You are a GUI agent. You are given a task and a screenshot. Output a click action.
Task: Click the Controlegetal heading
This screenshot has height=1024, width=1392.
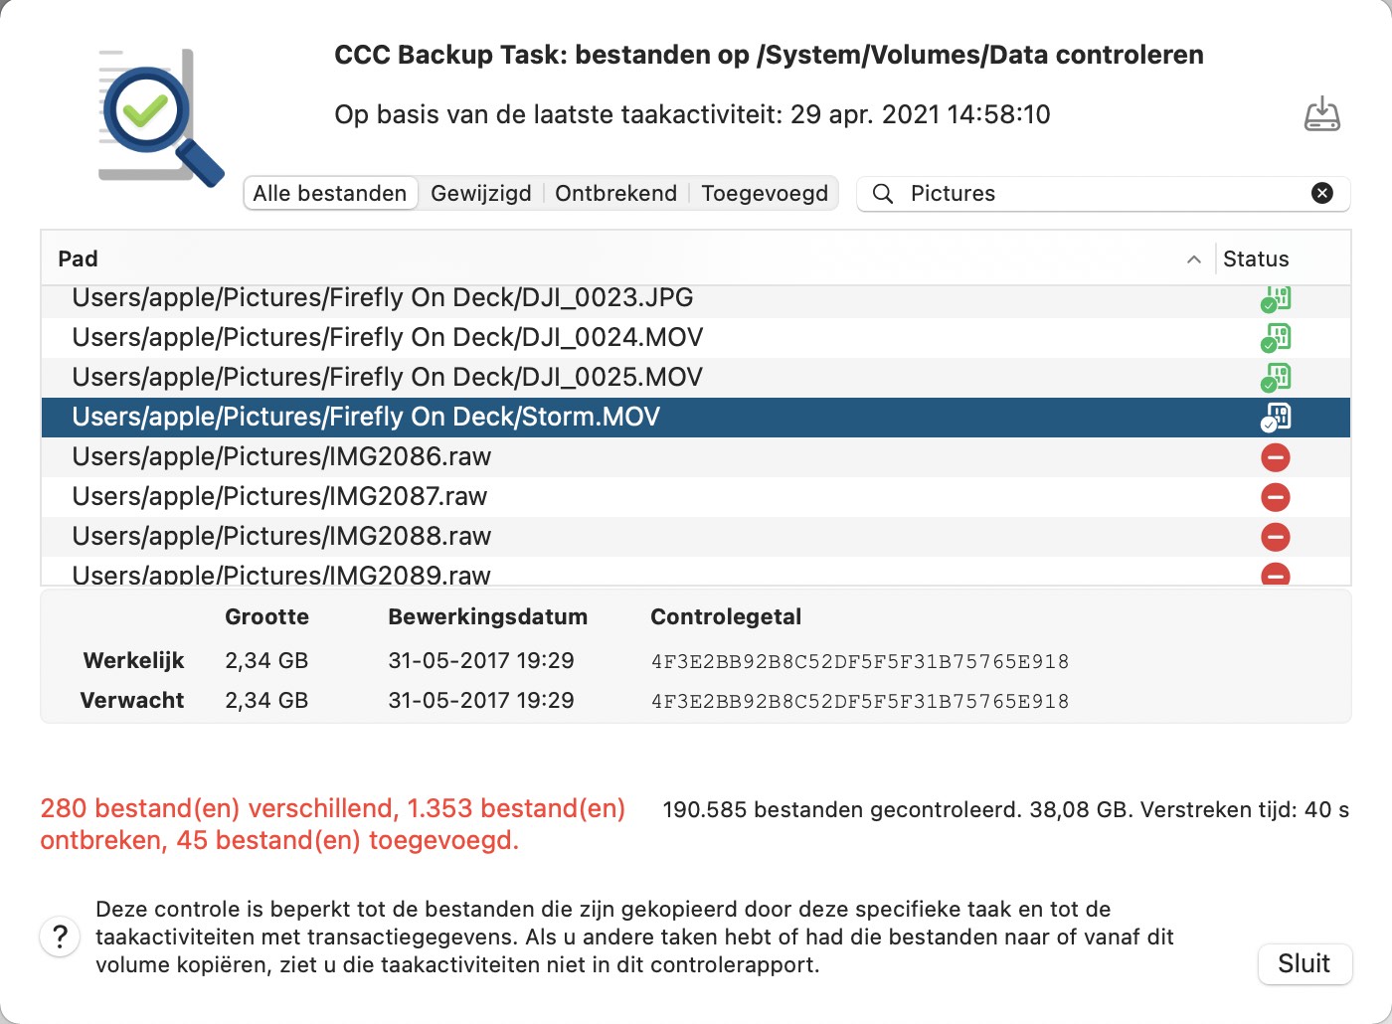coord(726,617)
